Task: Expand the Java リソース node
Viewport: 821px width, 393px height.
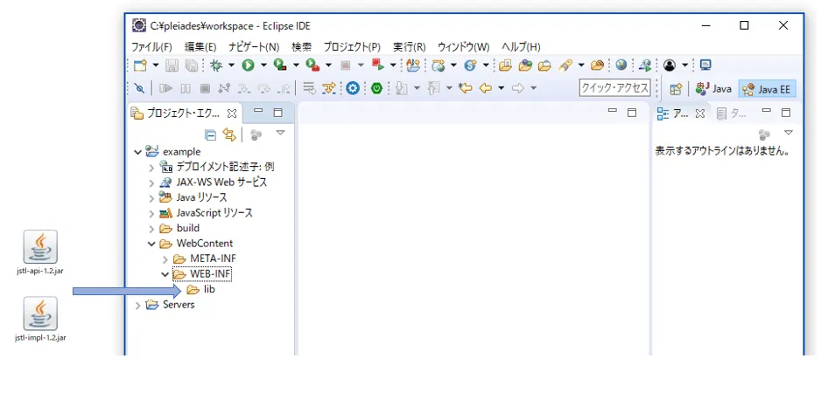Action: click(151, 198)
